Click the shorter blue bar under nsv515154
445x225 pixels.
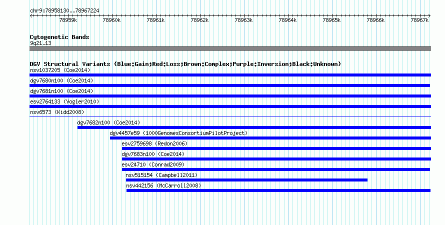point(246,180)
